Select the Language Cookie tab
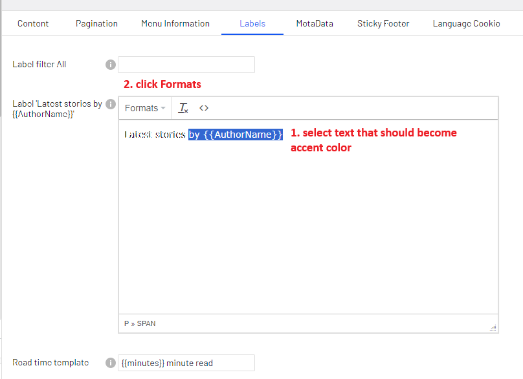 click(x=466, y=23)
